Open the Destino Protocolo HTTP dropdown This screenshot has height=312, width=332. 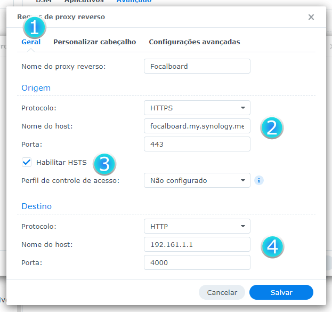197,226
